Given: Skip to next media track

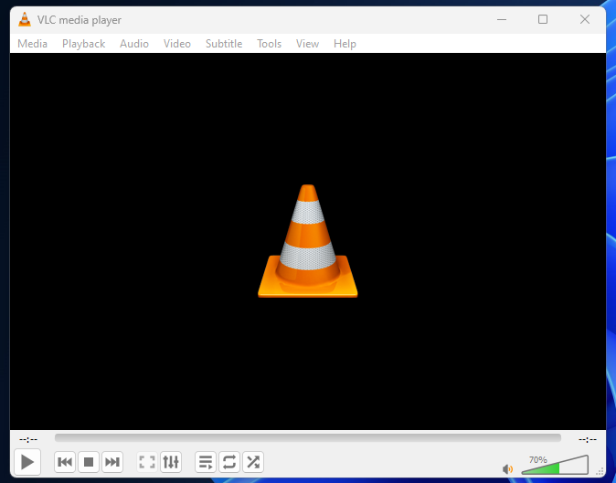Looking at the screenshot, I should tap(112, 462).
